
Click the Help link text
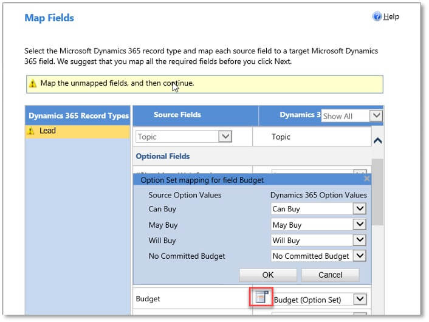point(391,16)
